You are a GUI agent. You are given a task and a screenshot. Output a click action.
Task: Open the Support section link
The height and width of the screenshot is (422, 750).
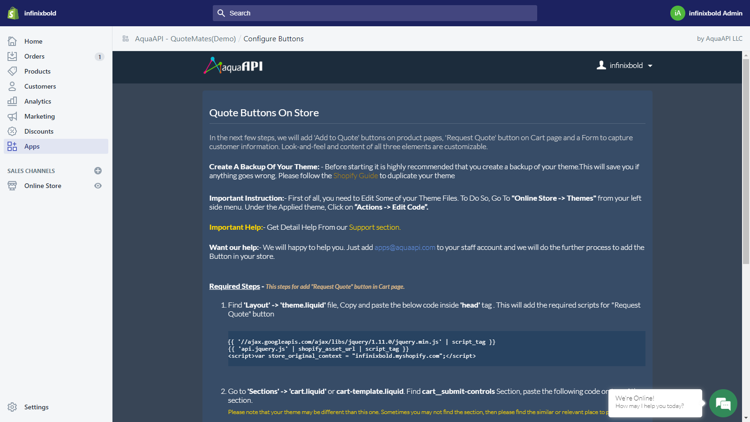375,227
